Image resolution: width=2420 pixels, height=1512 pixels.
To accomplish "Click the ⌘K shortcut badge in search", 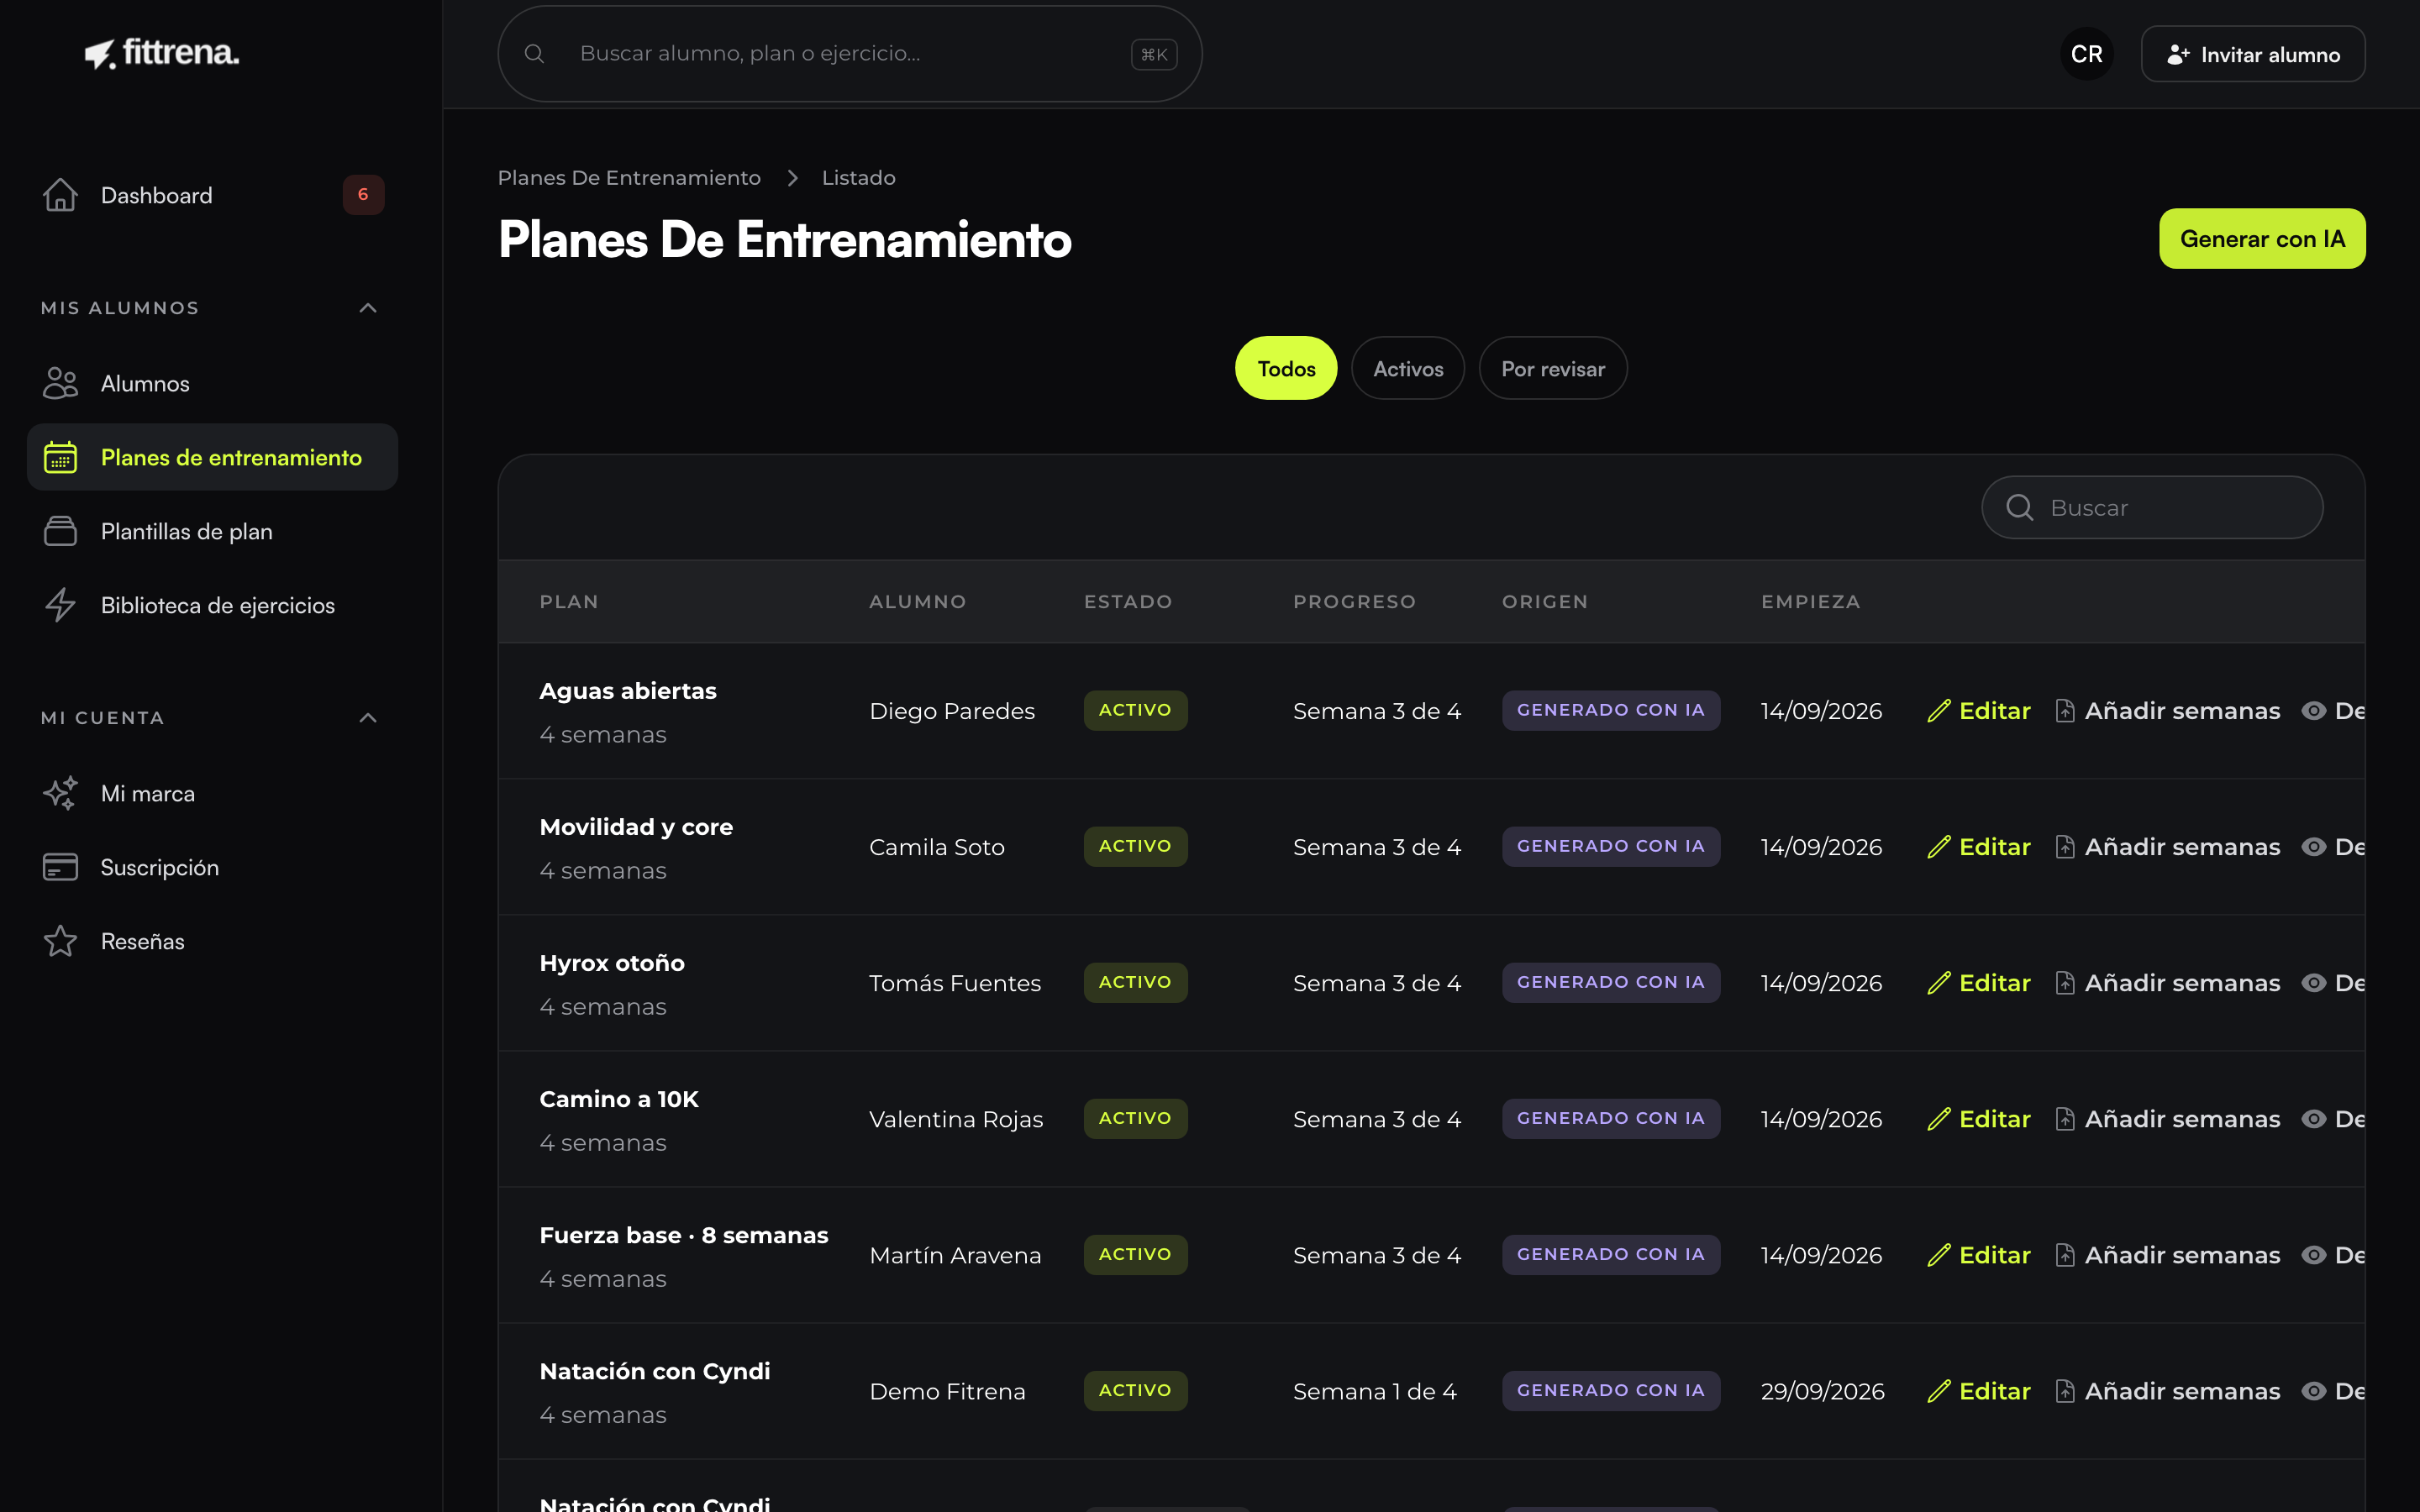I will pyautogui.click(x=1154, y=54).
